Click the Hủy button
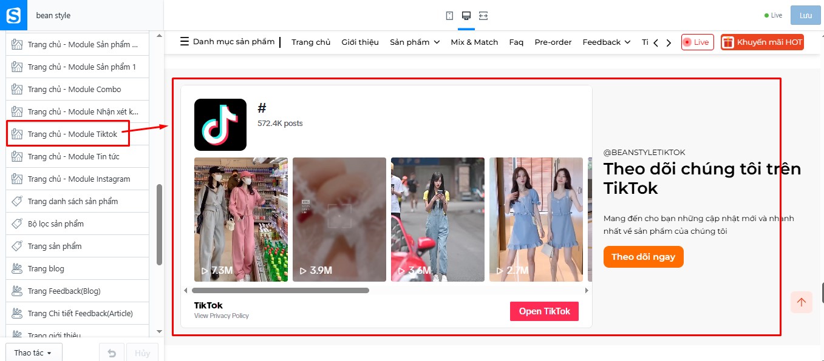The image size is (824, 361). (143, 353)
